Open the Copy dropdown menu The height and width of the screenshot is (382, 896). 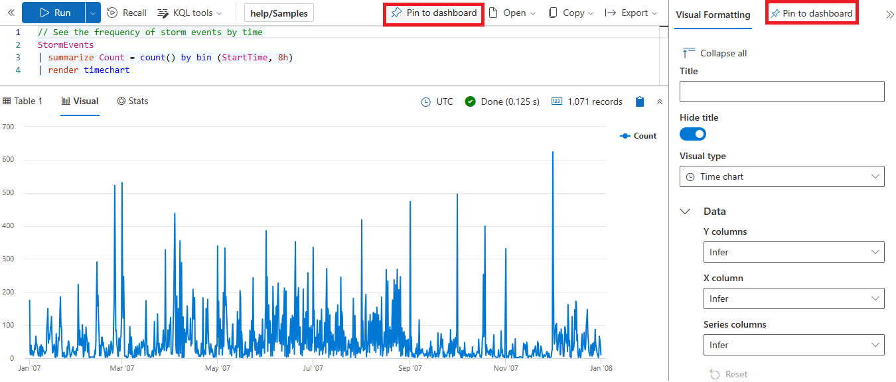point(571,13)
